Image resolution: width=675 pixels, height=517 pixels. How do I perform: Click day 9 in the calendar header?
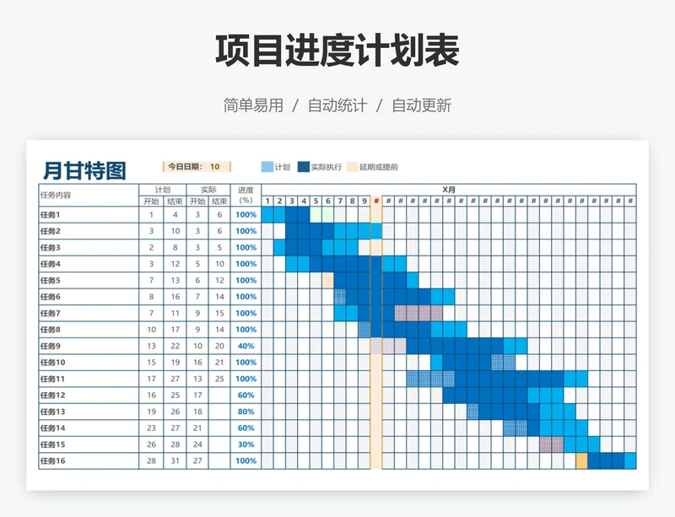tap(364, 201)
